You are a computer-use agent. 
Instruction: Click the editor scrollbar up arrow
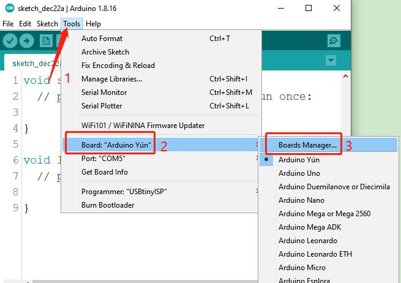coord(345,76)
